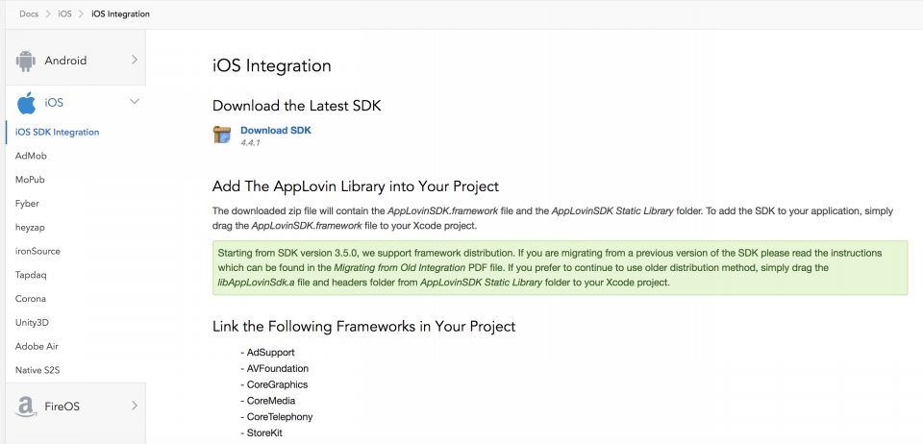Click the Apple logo icon
The image size is (923, 444).
[26, 103]
